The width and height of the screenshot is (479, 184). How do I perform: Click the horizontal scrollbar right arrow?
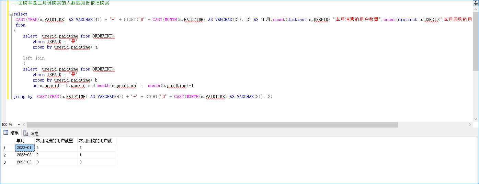point(470,125)
